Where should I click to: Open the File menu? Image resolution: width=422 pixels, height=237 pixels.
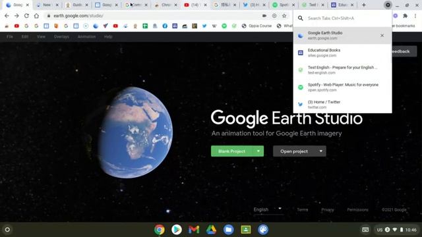10,37
